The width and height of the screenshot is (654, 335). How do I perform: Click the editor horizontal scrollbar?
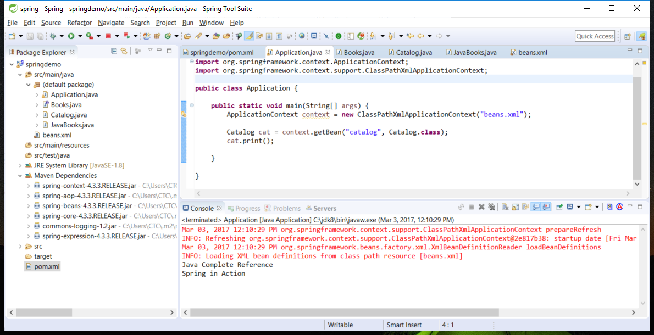pyautogui.click(x=413, y=194)
